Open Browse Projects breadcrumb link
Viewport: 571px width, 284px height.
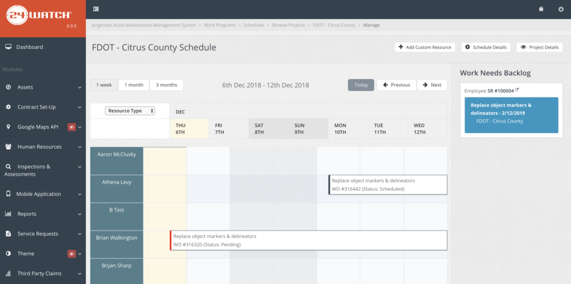288,25
